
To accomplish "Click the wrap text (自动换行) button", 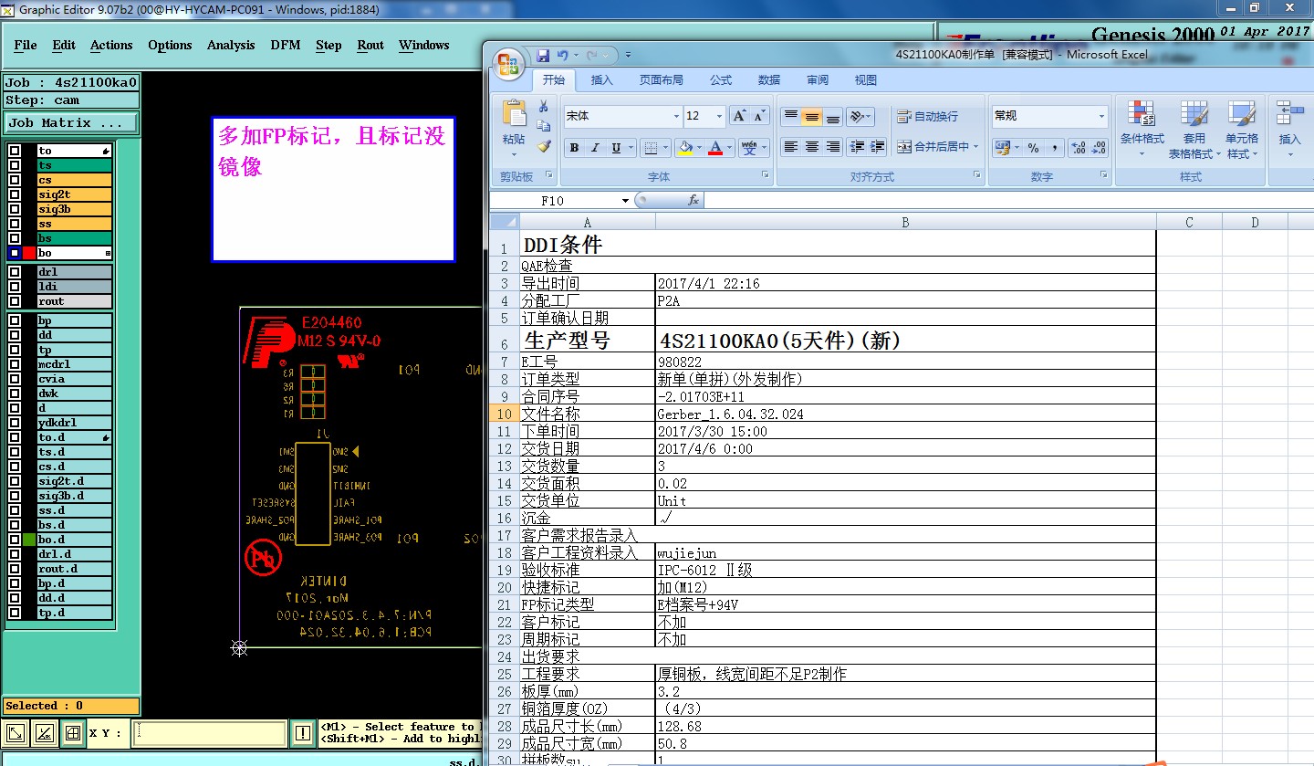I will (x=928, y=117).
